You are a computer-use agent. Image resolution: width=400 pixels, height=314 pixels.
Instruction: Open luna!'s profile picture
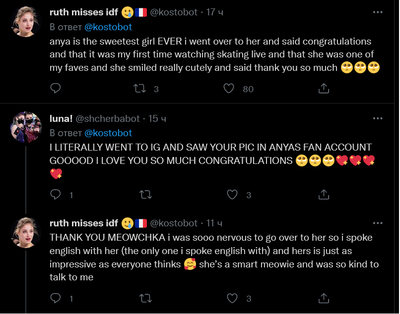click(25, 126)
